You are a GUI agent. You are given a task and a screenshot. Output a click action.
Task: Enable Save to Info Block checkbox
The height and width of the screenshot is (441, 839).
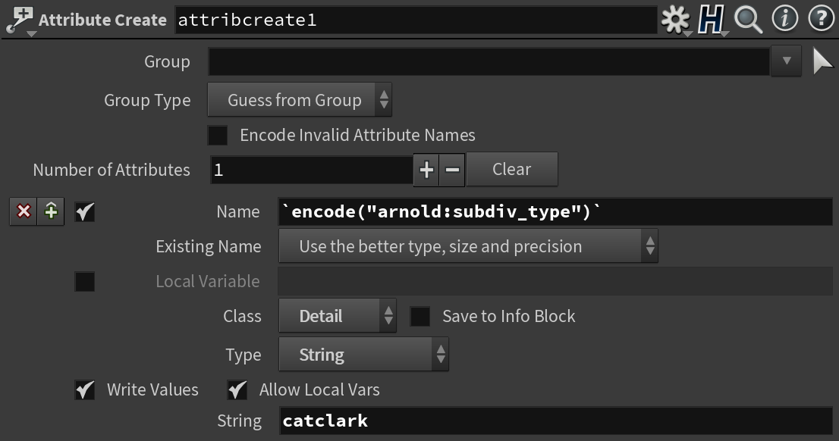coord(419,317)
